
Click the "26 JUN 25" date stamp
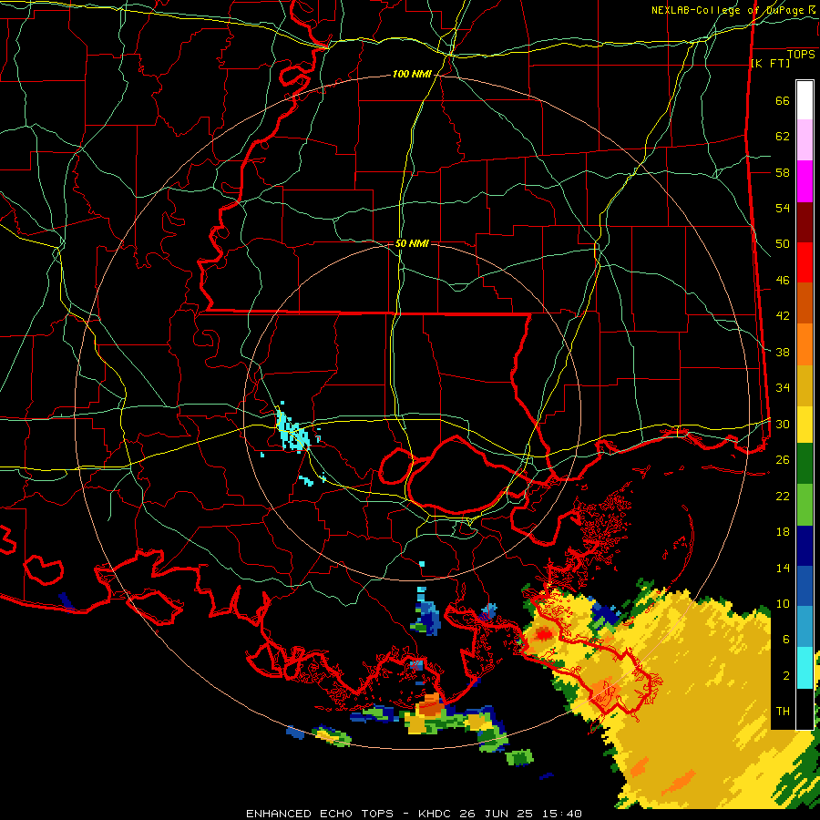[496, 814]
